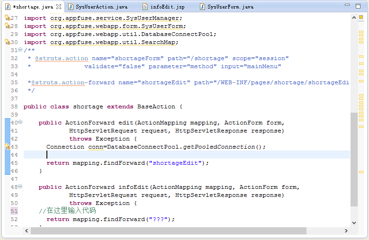Click the horizontal scrollbar thumb
Viewport: 369px width, 240px height.
169,231
